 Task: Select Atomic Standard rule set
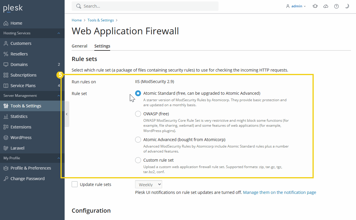pyautogui.click(x=138, y=93)
